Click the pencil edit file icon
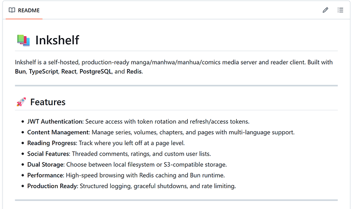This screenshot has width=352, height=209. pos(325,10)
